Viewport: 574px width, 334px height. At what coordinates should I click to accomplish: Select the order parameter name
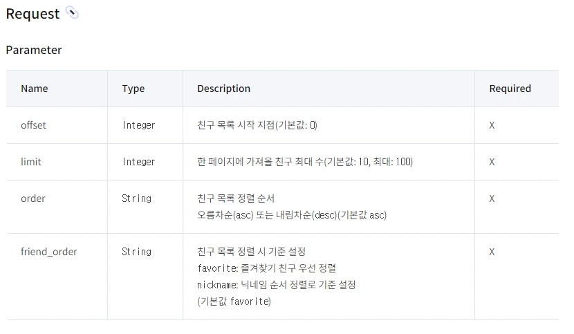pyautogui.click(x=33, y=198)
